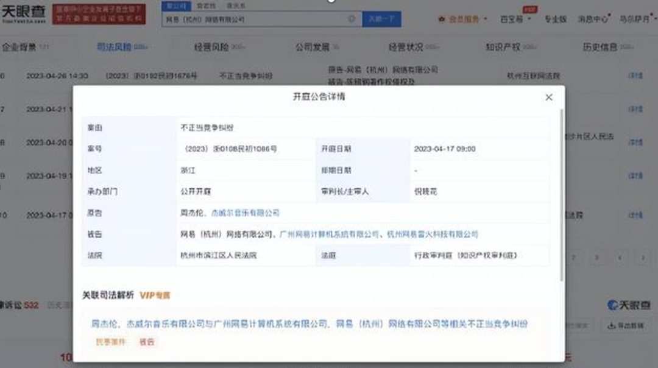Open the 马尔萨斯 user account dropdown
This screenshot has width=658, height=368.
click(x=634, y=19)
